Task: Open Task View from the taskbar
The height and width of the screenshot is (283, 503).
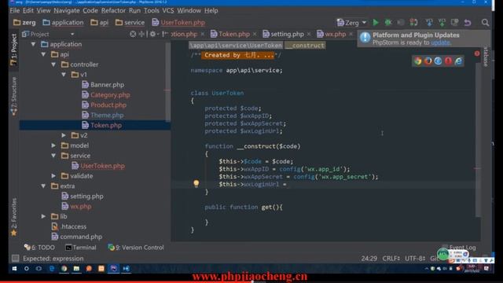Action: [x=39, y=269]
